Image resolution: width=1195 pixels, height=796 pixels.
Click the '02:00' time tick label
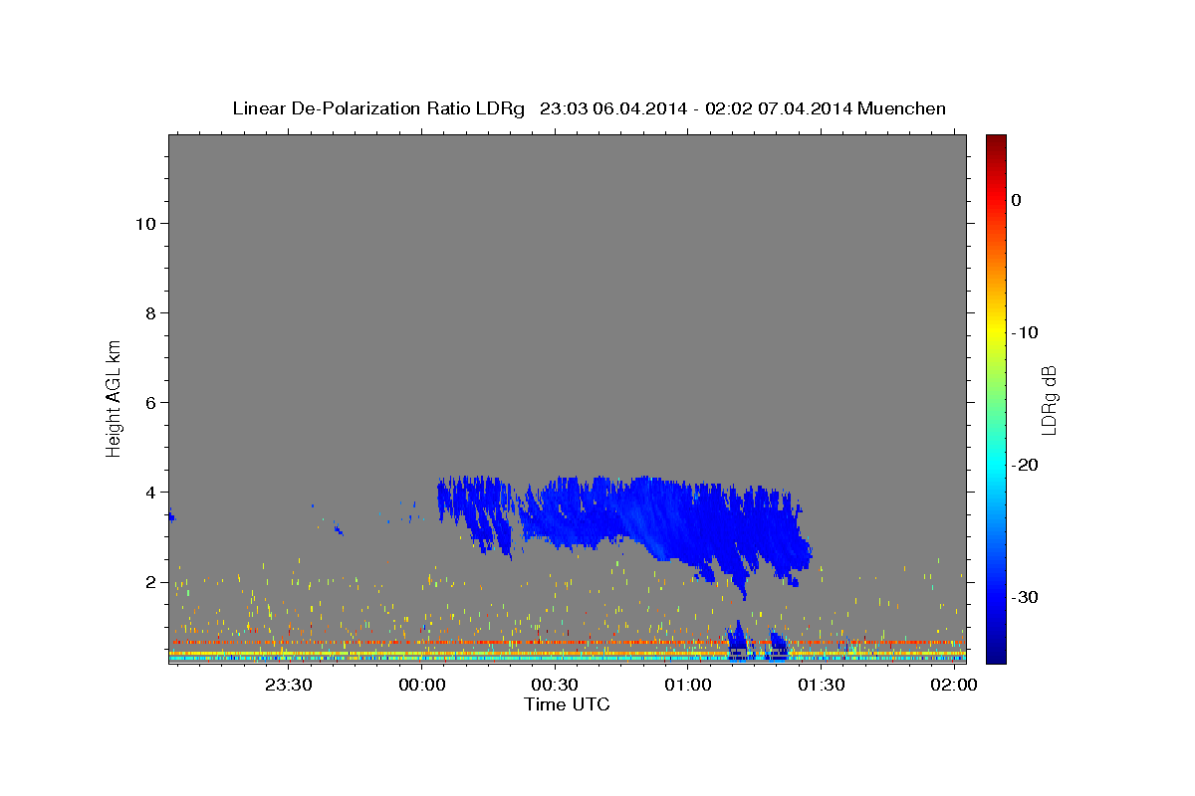(954, 686)
